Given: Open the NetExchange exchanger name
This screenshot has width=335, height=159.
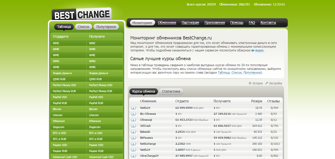Looking at the screenshot, I should [148, 144].
